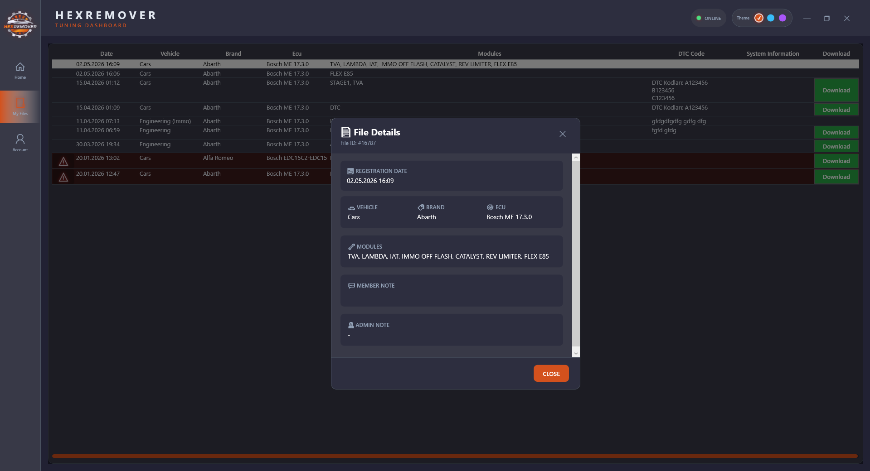Click the HexRemover logo icon
The height and width of the screenshot is (471, 870).
(20, 24)
